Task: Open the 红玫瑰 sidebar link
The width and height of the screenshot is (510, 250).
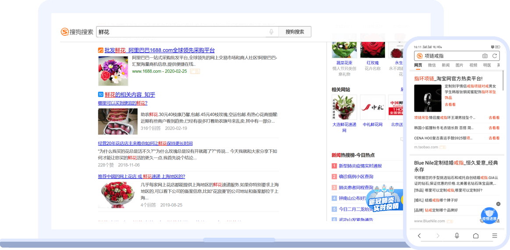Action: point(373,63)
